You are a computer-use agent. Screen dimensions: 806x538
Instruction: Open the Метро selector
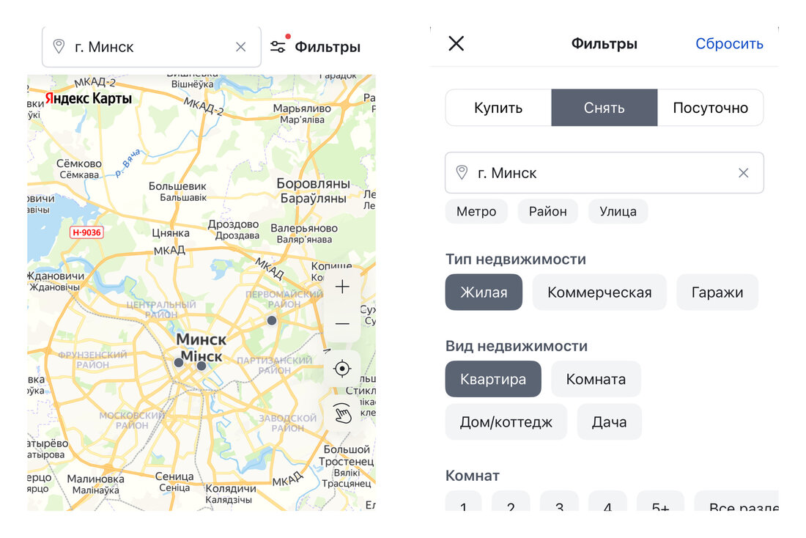click(x=476, y=212)
